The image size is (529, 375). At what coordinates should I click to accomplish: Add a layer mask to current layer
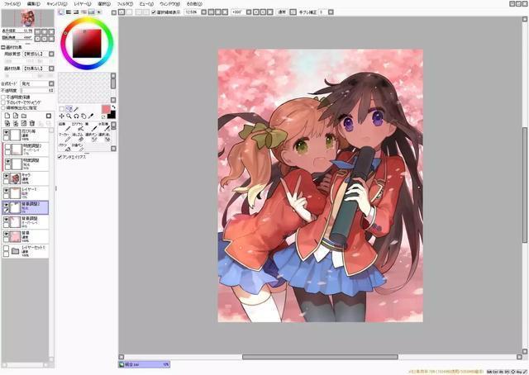tap(48, 116)
